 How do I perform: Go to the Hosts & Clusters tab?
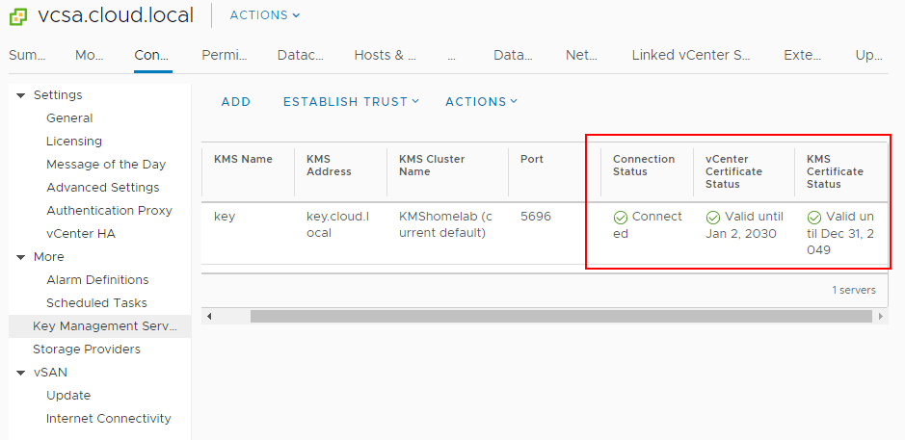385,55
